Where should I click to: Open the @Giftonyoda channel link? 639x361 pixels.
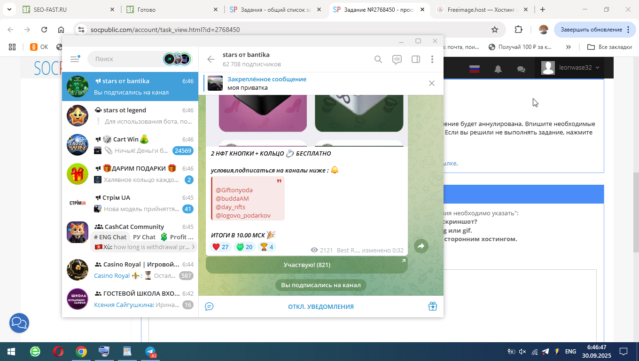tap(234, 190)
